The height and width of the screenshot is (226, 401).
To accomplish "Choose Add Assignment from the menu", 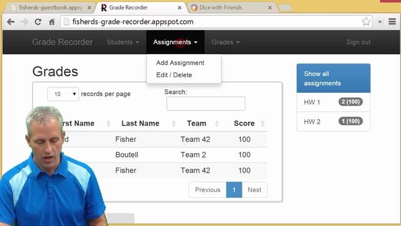I will pos(180,63).
